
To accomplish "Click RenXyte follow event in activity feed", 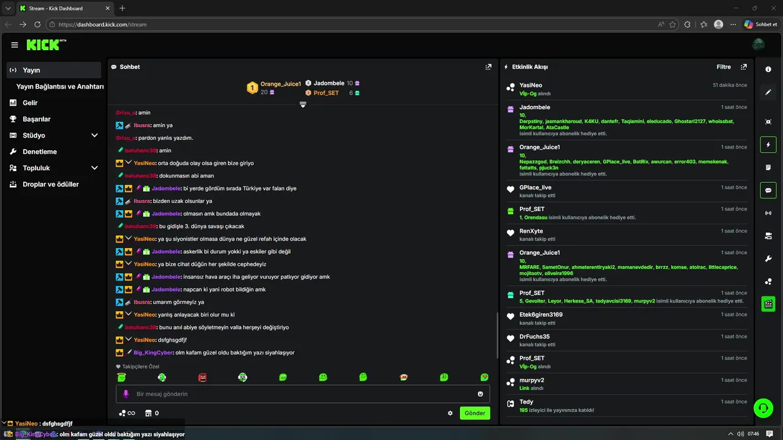I will click(x=627, y=235).
